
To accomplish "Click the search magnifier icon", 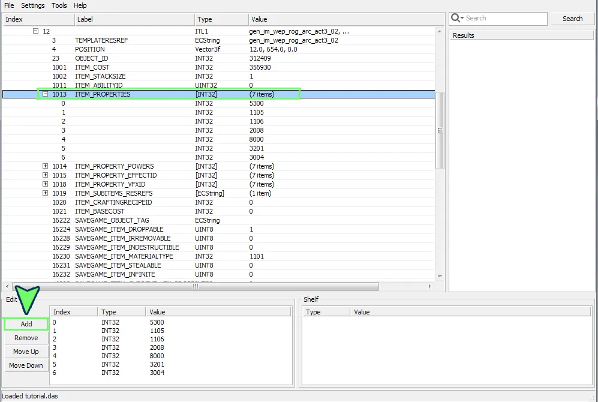I will tap(456, 18).
